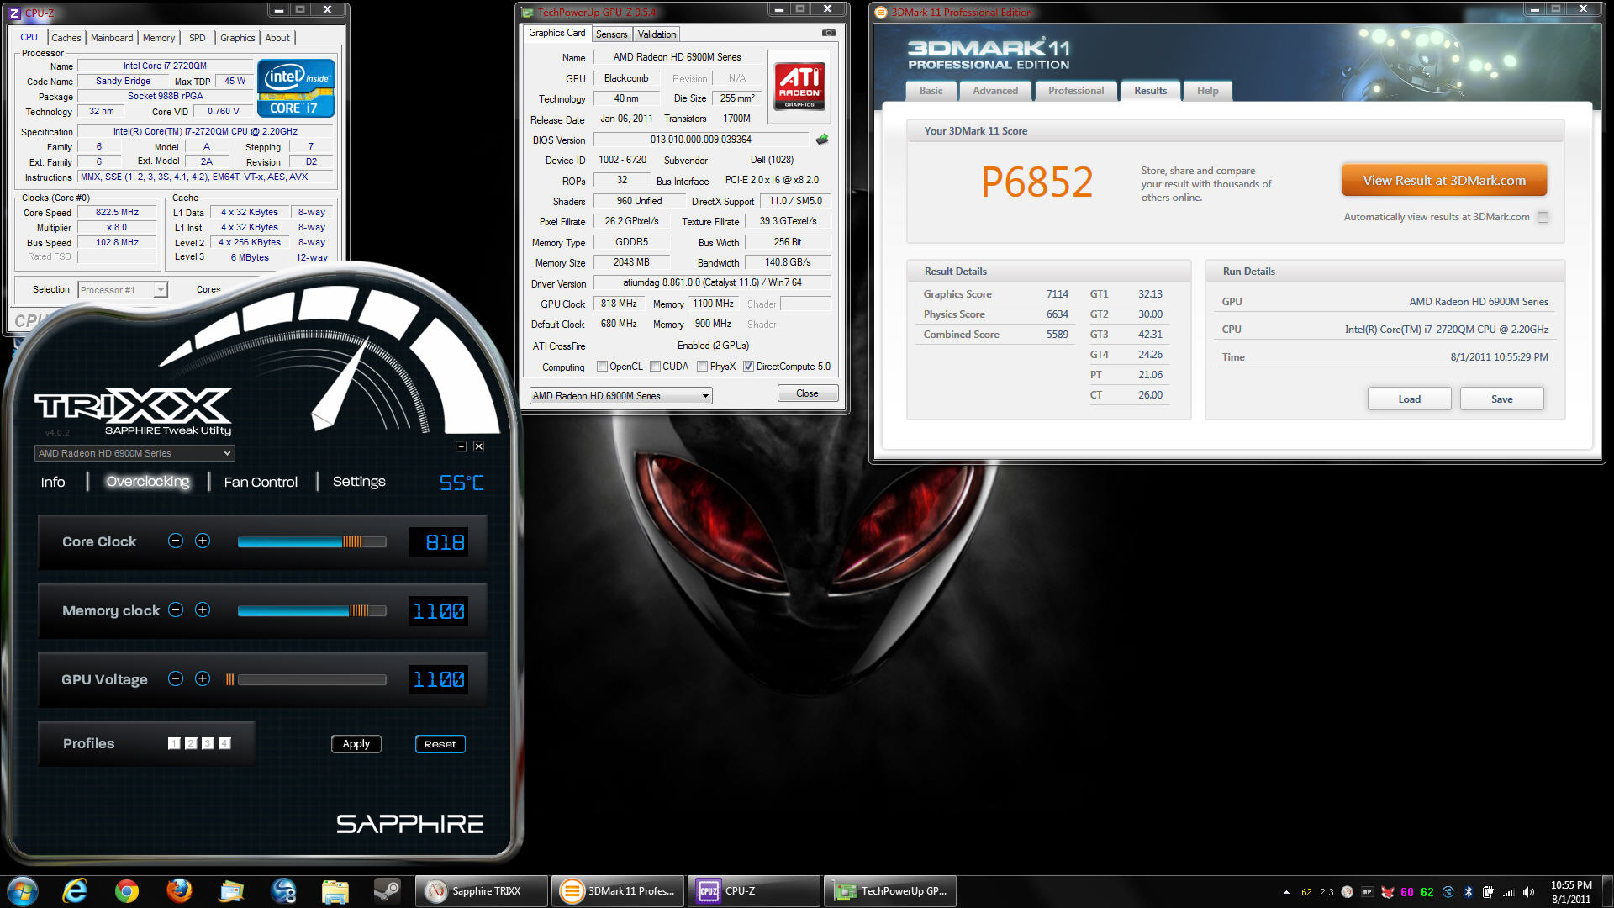
Task: Open GPU-Z Validation tab
Action: tap(657, 34)
